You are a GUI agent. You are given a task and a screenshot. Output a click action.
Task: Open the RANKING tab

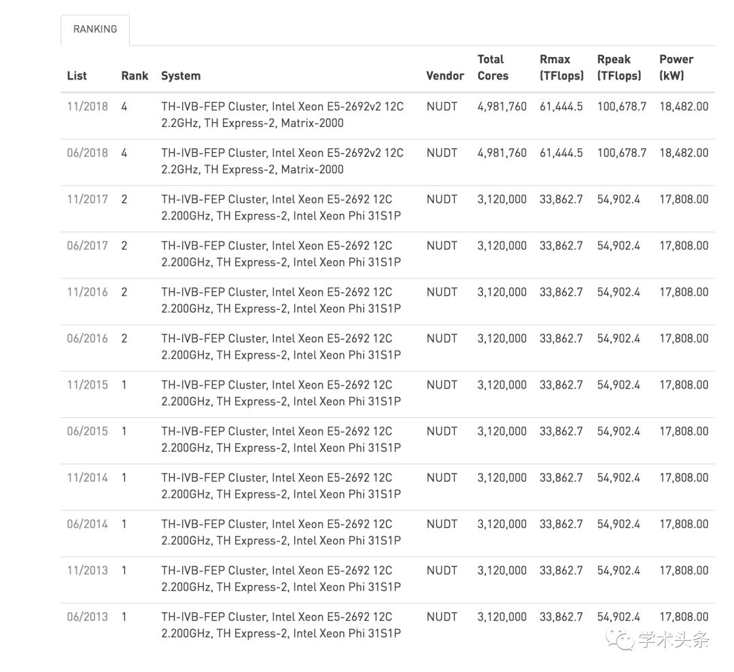click(95, 29)
